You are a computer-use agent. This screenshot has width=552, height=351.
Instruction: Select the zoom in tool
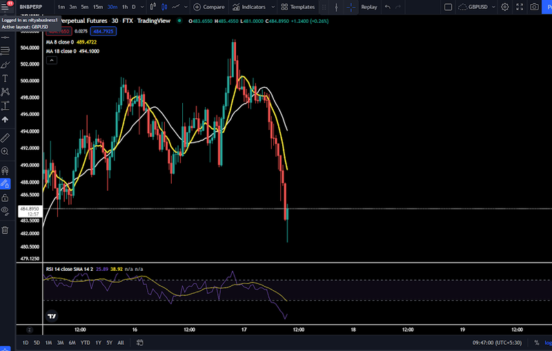click(6, 151)
